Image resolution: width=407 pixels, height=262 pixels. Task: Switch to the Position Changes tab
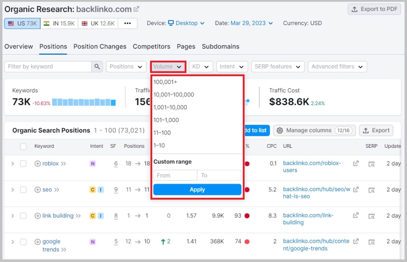tap(100, 47)
